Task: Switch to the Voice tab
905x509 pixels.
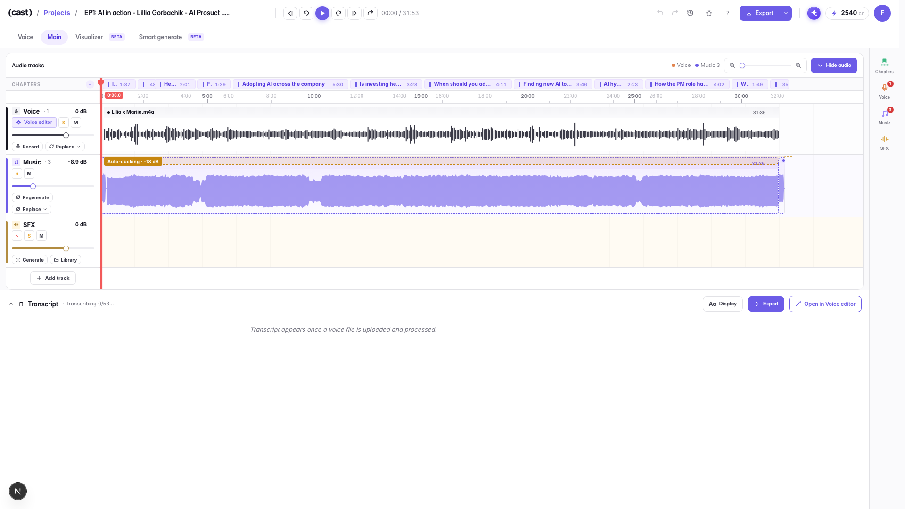Action: point(25,37)
